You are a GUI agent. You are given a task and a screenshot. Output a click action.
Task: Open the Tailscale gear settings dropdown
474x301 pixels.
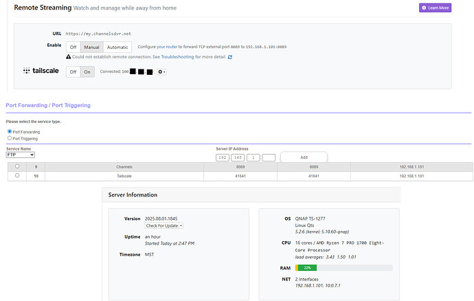click(x=161, y=71)
